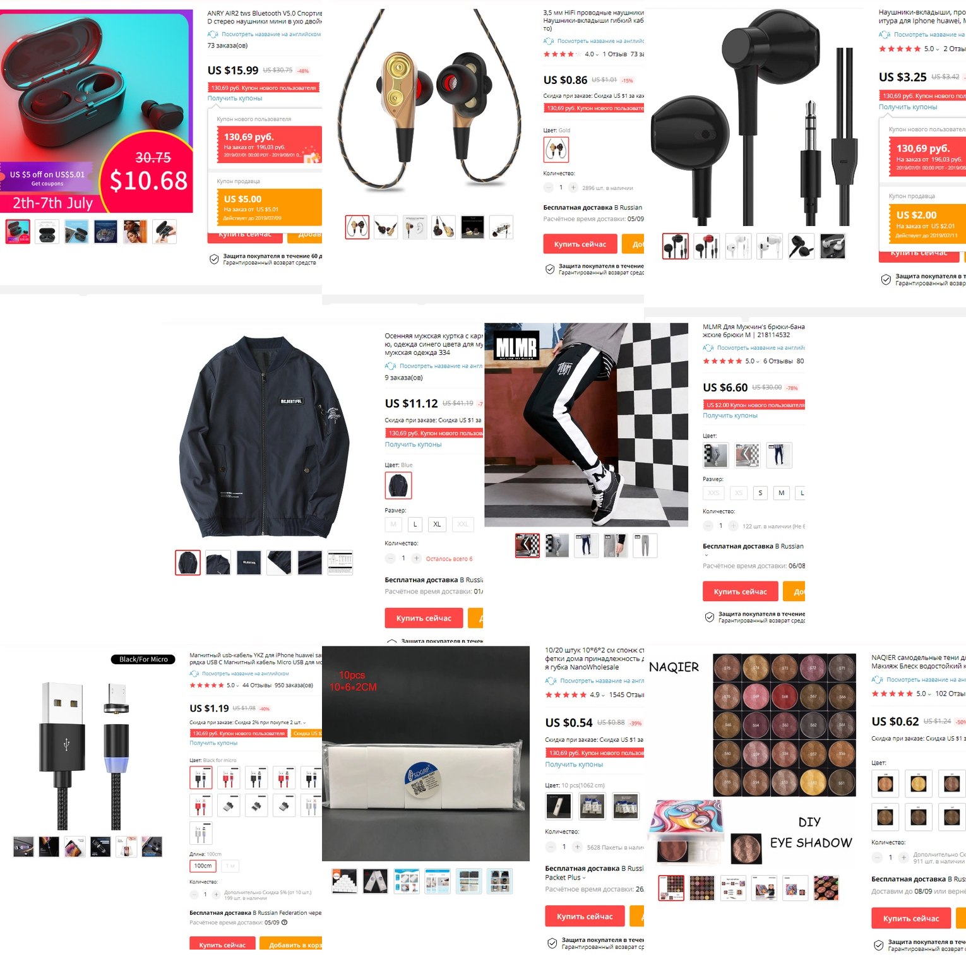Expand the 5.0 rating dropdown for magnetic cable
Screen dimensions: 966x966
(232, 685)
